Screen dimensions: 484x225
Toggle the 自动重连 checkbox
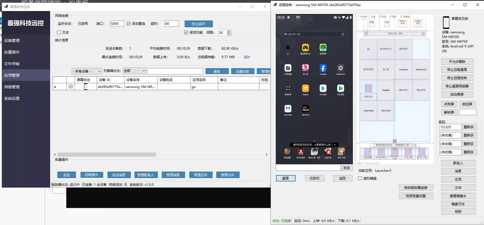pos(128,24)
